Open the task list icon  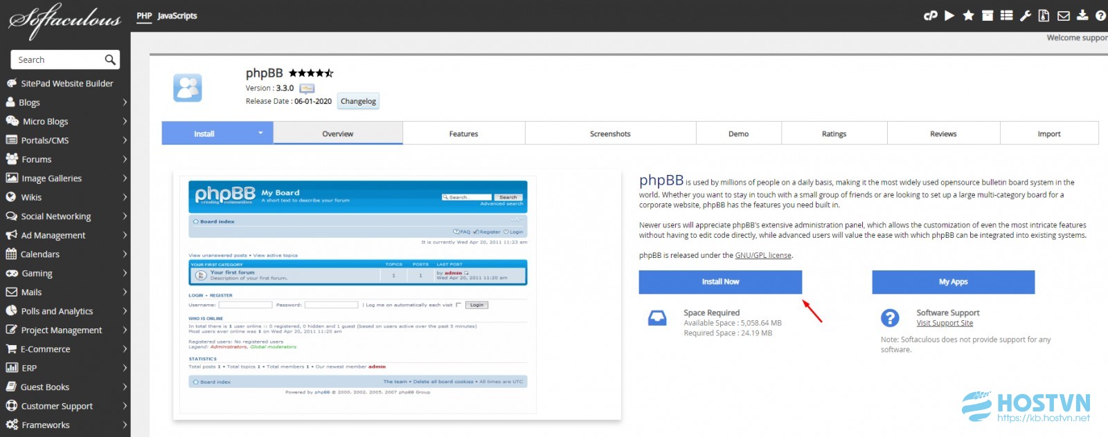coord(1007,15)
